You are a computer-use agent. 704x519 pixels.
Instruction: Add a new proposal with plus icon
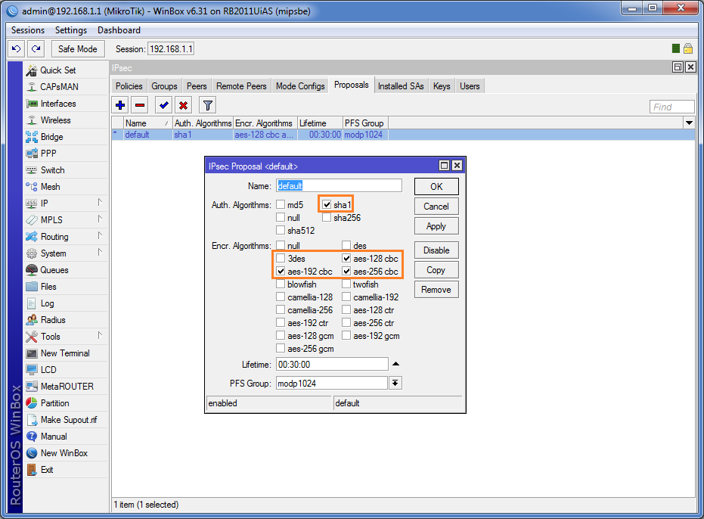click(120, 105)
